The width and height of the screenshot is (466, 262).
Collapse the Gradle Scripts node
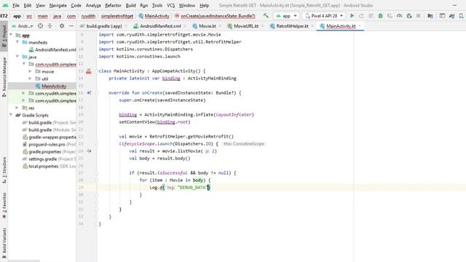pos(12,115)
